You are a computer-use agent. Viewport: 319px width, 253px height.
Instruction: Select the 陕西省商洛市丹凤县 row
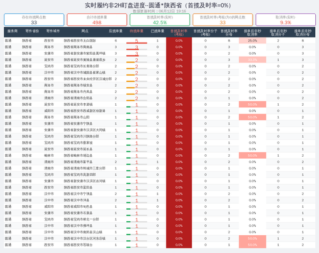[x=159, y=92]
